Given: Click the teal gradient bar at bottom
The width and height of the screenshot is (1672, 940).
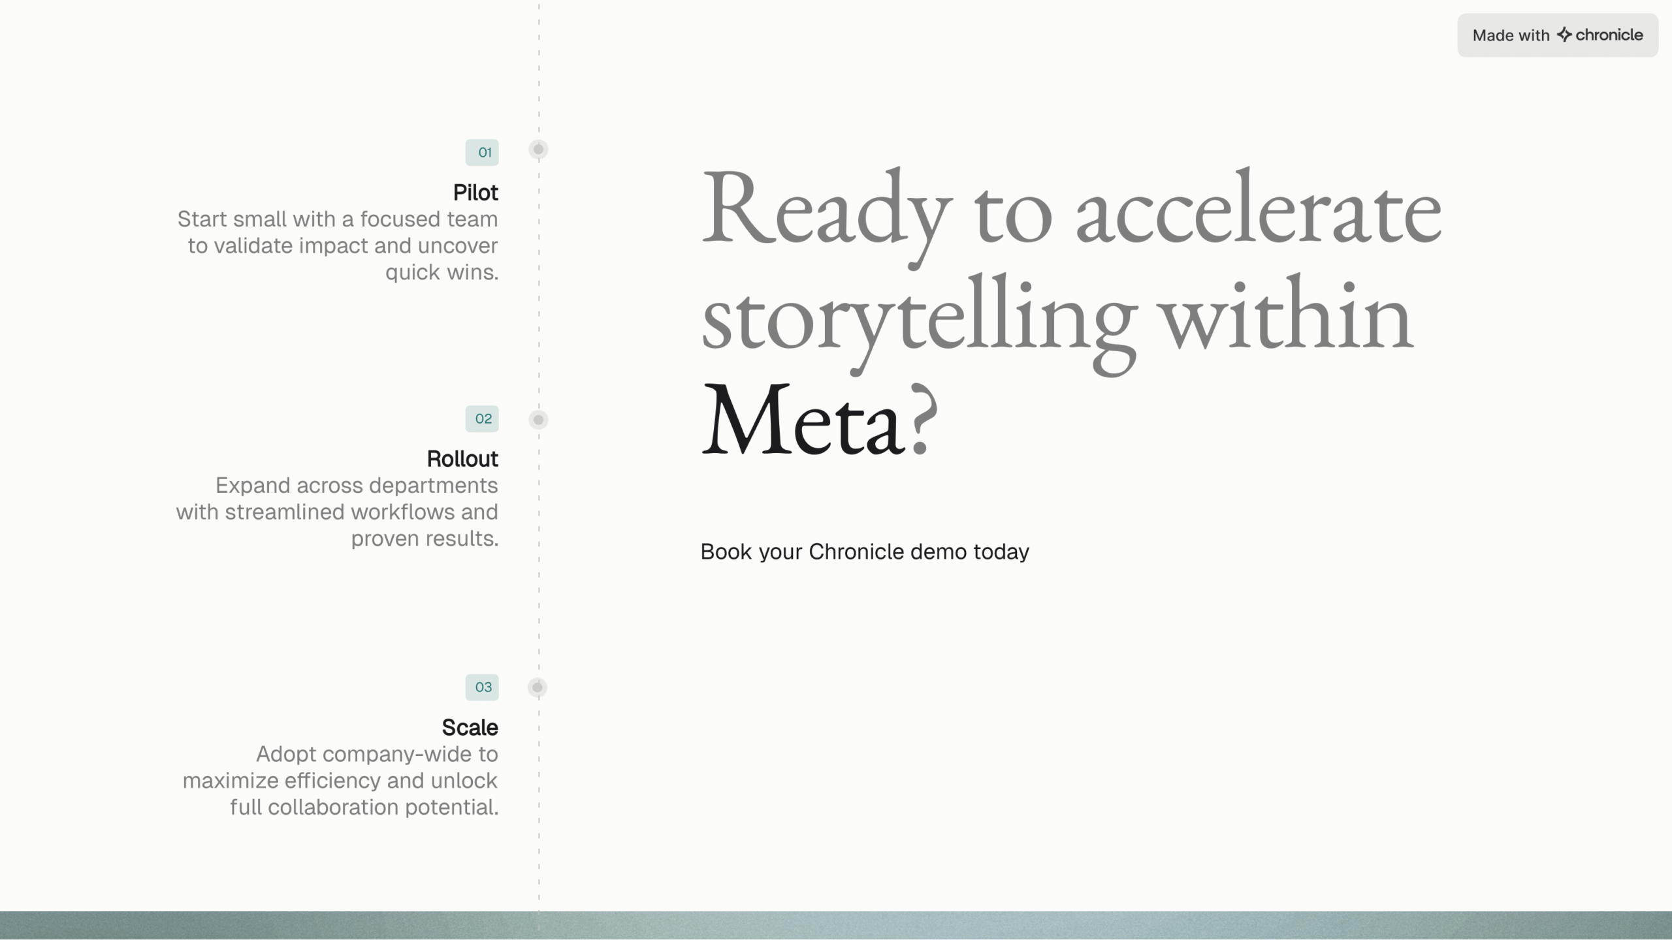Looking at the screenshot, I should 836,925.
